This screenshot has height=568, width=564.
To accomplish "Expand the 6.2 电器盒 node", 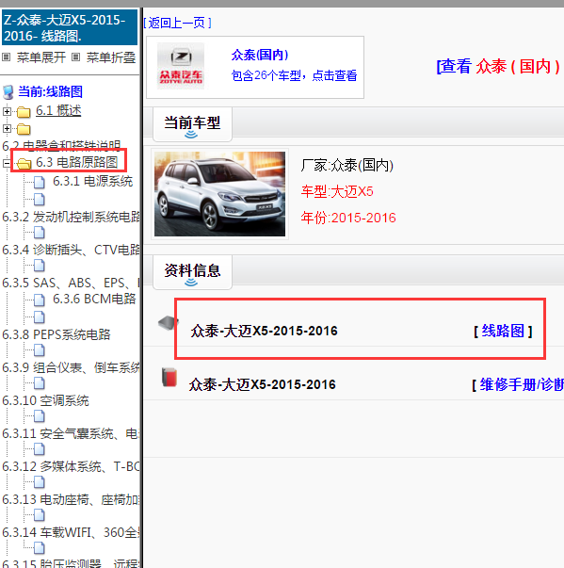I will click(7, 128).
